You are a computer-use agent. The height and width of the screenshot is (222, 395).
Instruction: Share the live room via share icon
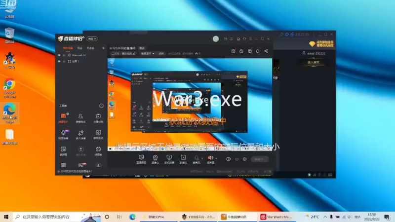pos(266,51)
